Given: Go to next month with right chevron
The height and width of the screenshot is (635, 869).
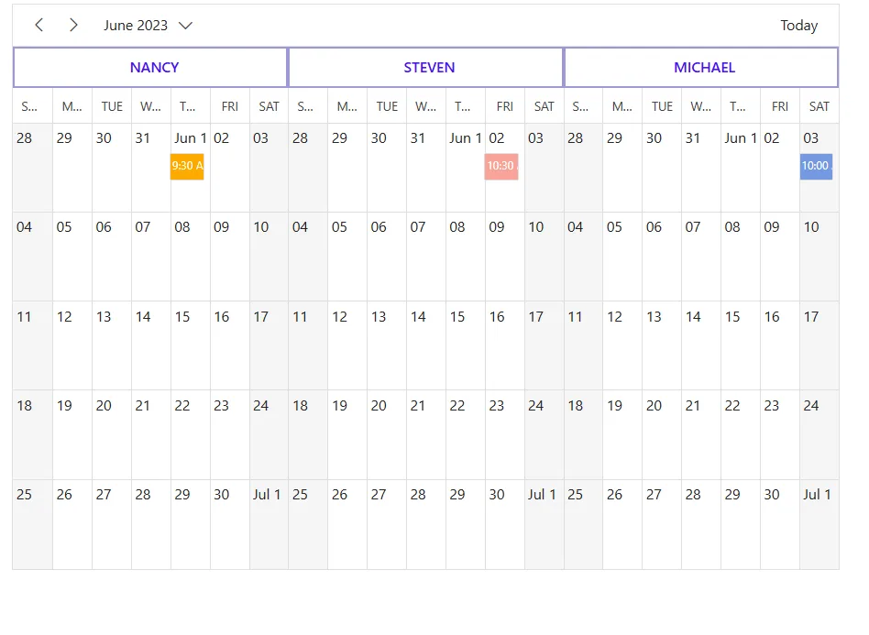Looking at the screenshot, I should coord(73,25).
